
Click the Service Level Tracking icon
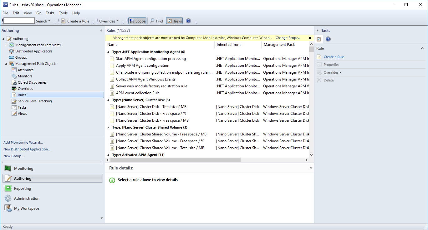[14, 101]
